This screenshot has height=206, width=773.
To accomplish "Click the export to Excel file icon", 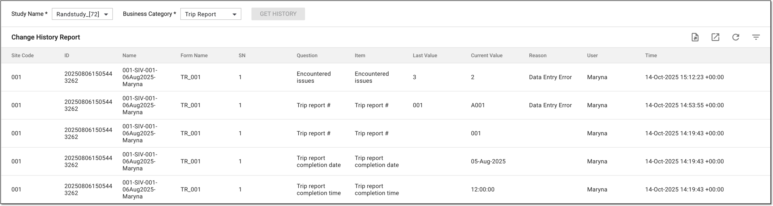I will [695, 37].
